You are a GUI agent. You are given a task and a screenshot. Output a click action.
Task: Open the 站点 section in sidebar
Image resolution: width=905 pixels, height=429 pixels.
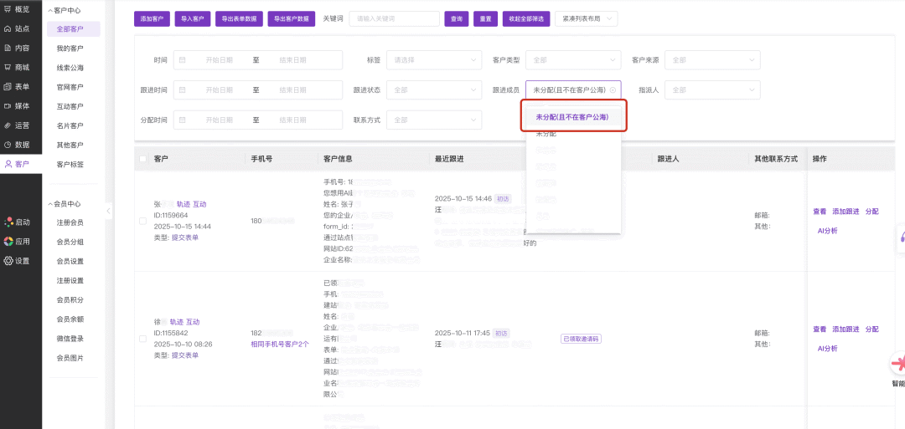20,28
